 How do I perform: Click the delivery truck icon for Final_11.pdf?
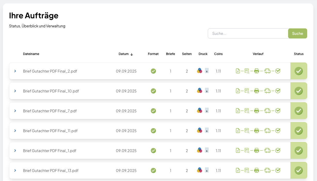click(267, 131)
